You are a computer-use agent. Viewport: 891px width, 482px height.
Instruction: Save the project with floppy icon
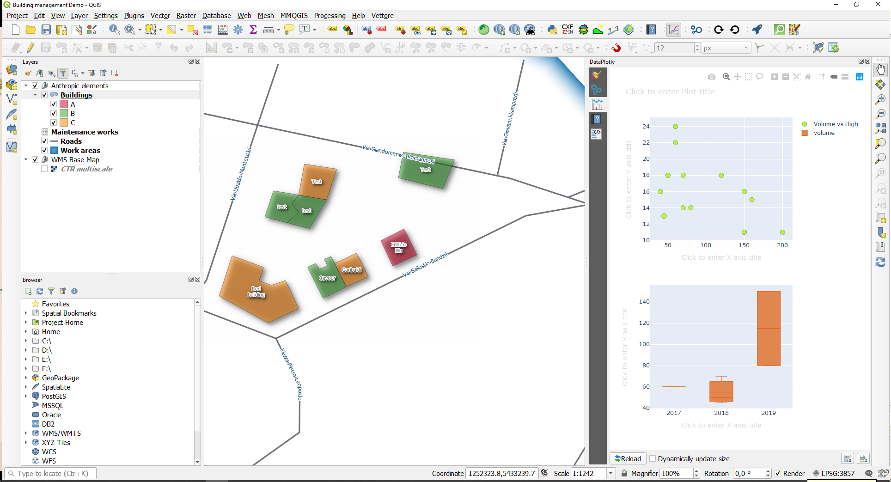pyautogui.click(x=46, y=30)
